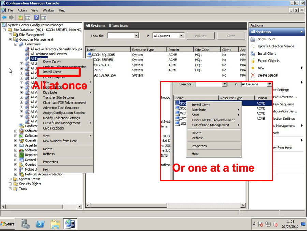This screenshot has height=231, width=307.
Task: Open Windows Explorer from the taskbar
Action: click(x=55, y=224)
